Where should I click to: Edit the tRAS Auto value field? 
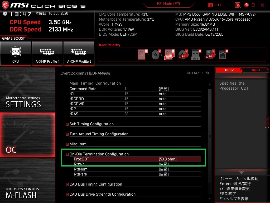click(x=162, y=114)
